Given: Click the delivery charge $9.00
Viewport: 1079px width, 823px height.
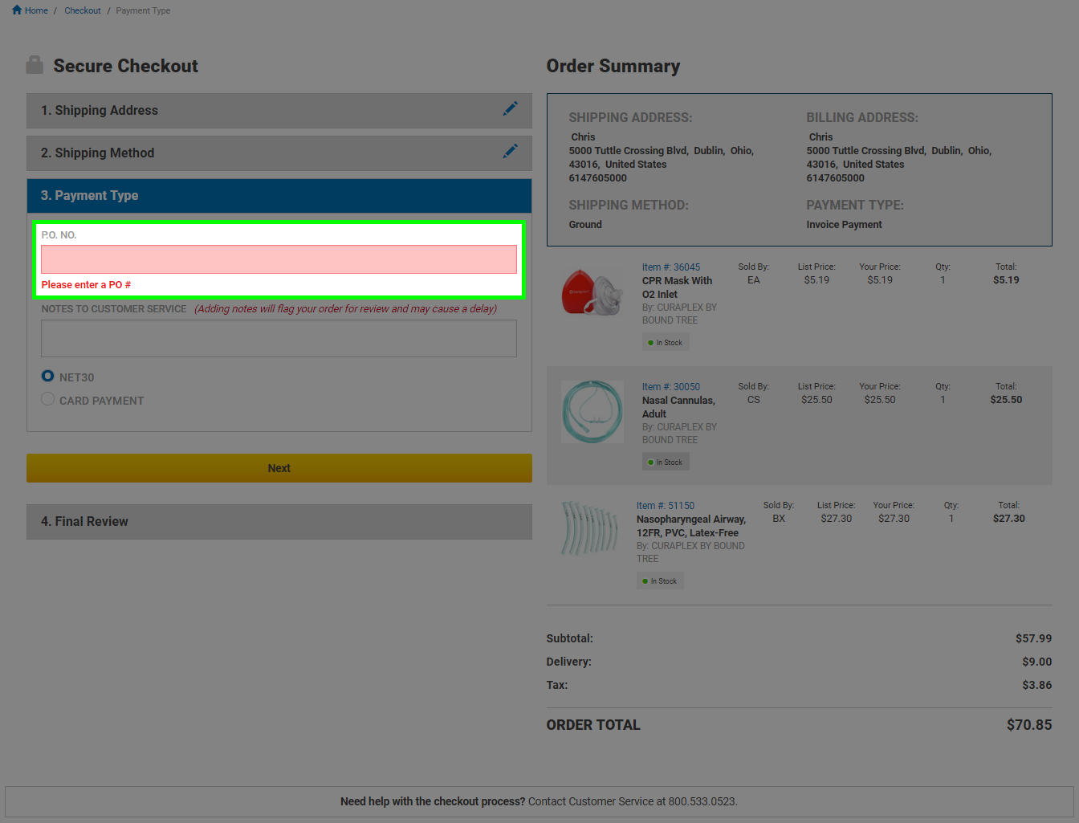Looking at the screenshot, I should click(x=1036, y=662).
